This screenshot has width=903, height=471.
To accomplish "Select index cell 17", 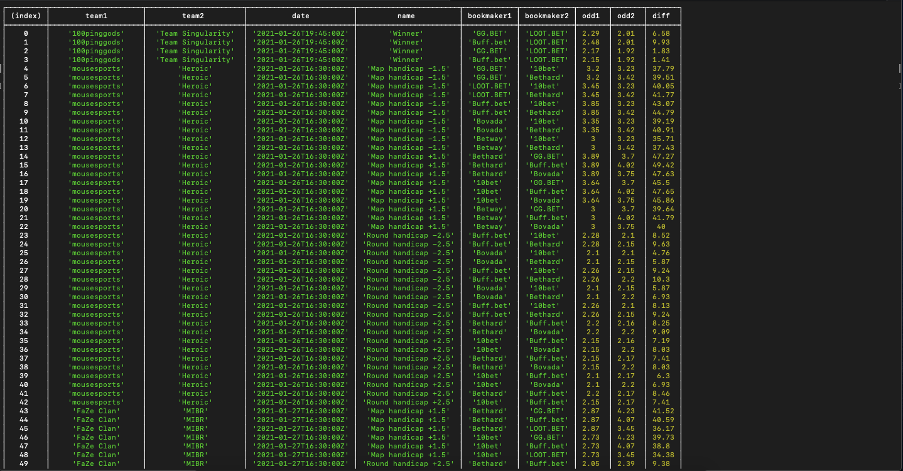I will 24,183.
